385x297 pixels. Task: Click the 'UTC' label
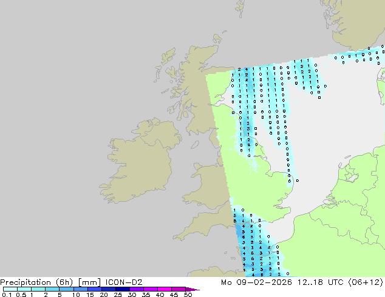pyautogui.click(x=336, y=282)
